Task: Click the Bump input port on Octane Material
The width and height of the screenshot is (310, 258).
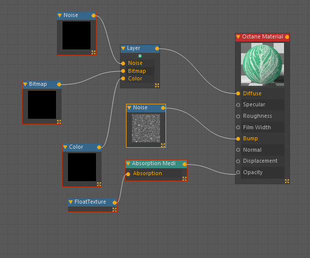Action: tap(238, 139)
